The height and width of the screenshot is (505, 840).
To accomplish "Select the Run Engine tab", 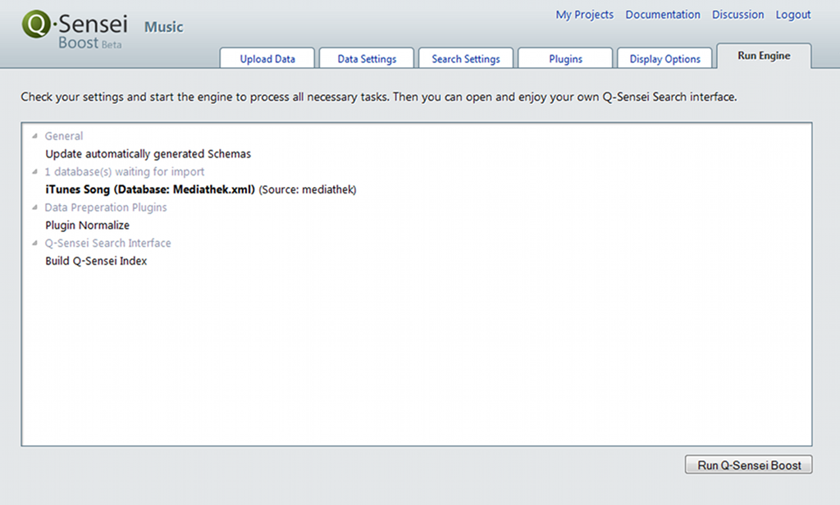I will tap(764, 56).
